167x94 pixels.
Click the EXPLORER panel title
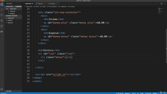[x=9, y=3]
